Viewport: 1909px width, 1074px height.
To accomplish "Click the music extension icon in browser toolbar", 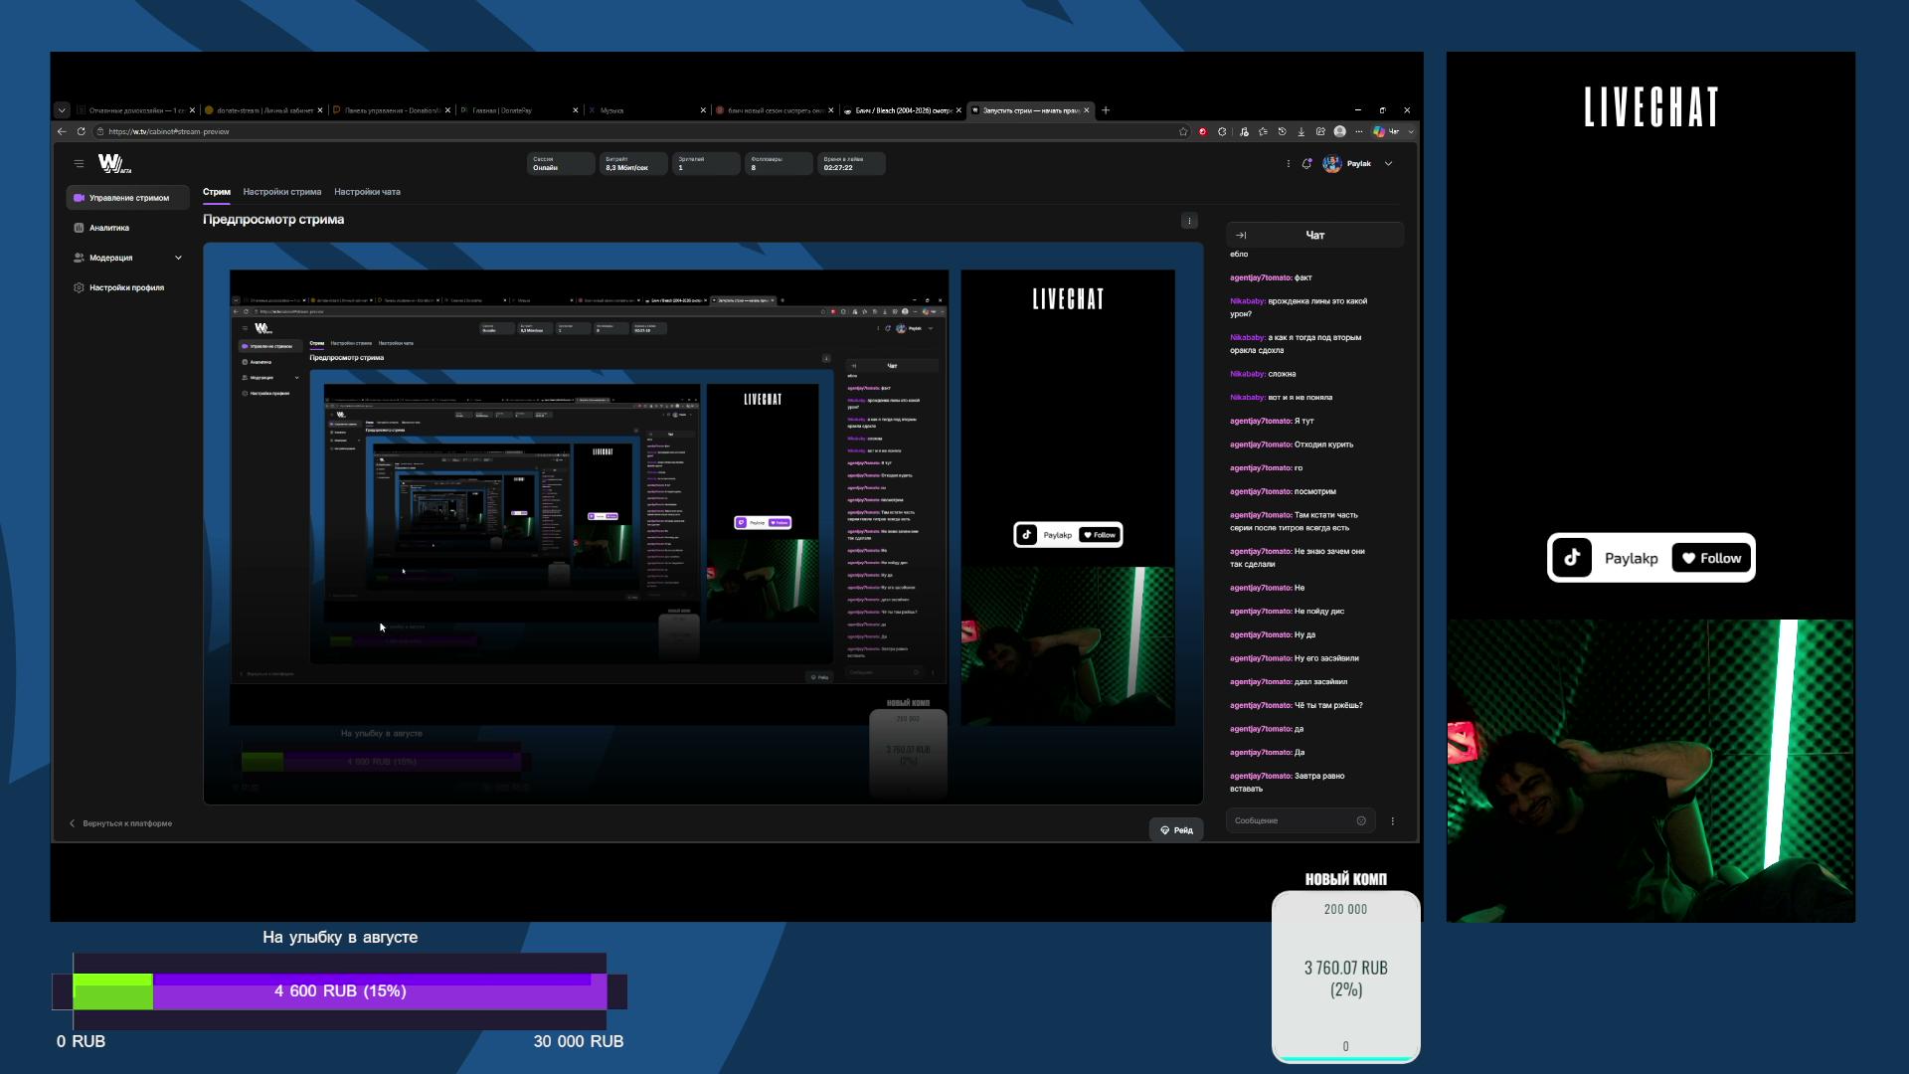I will 1244,131.
